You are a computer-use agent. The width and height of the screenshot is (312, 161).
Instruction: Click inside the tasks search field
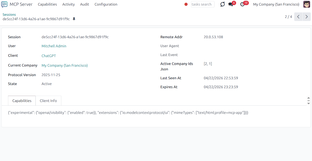click(x=202, y=4)
